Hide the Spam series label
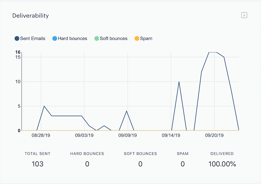This screenshot has height=184, width=261. [x=146, y=39]
